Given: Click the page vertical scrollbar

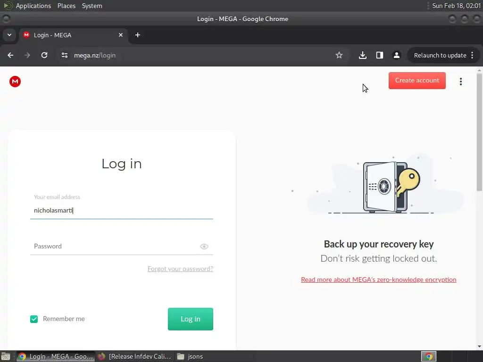Looking at the screenshot, I should pyautogui.click(x=479, y=132).
